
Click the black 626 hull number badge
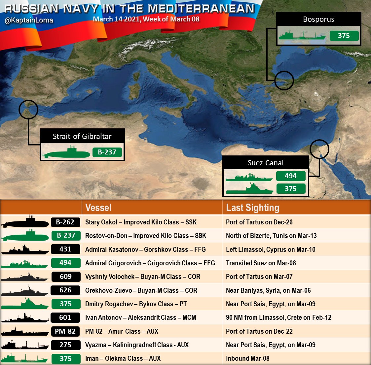pyautogui.click(x=65, y=290)
